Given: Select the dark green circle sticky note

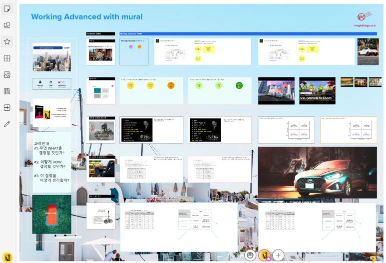Looking at the screenshot, I should (x=239, y=85).
